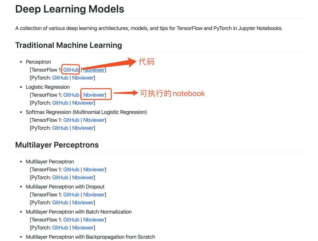Viewport: 318px width, 241px height.
Task: Open Multilayer Perceptron PyTorch Nbviewer link
Action: pyautogui.click(x=83, y=177)
